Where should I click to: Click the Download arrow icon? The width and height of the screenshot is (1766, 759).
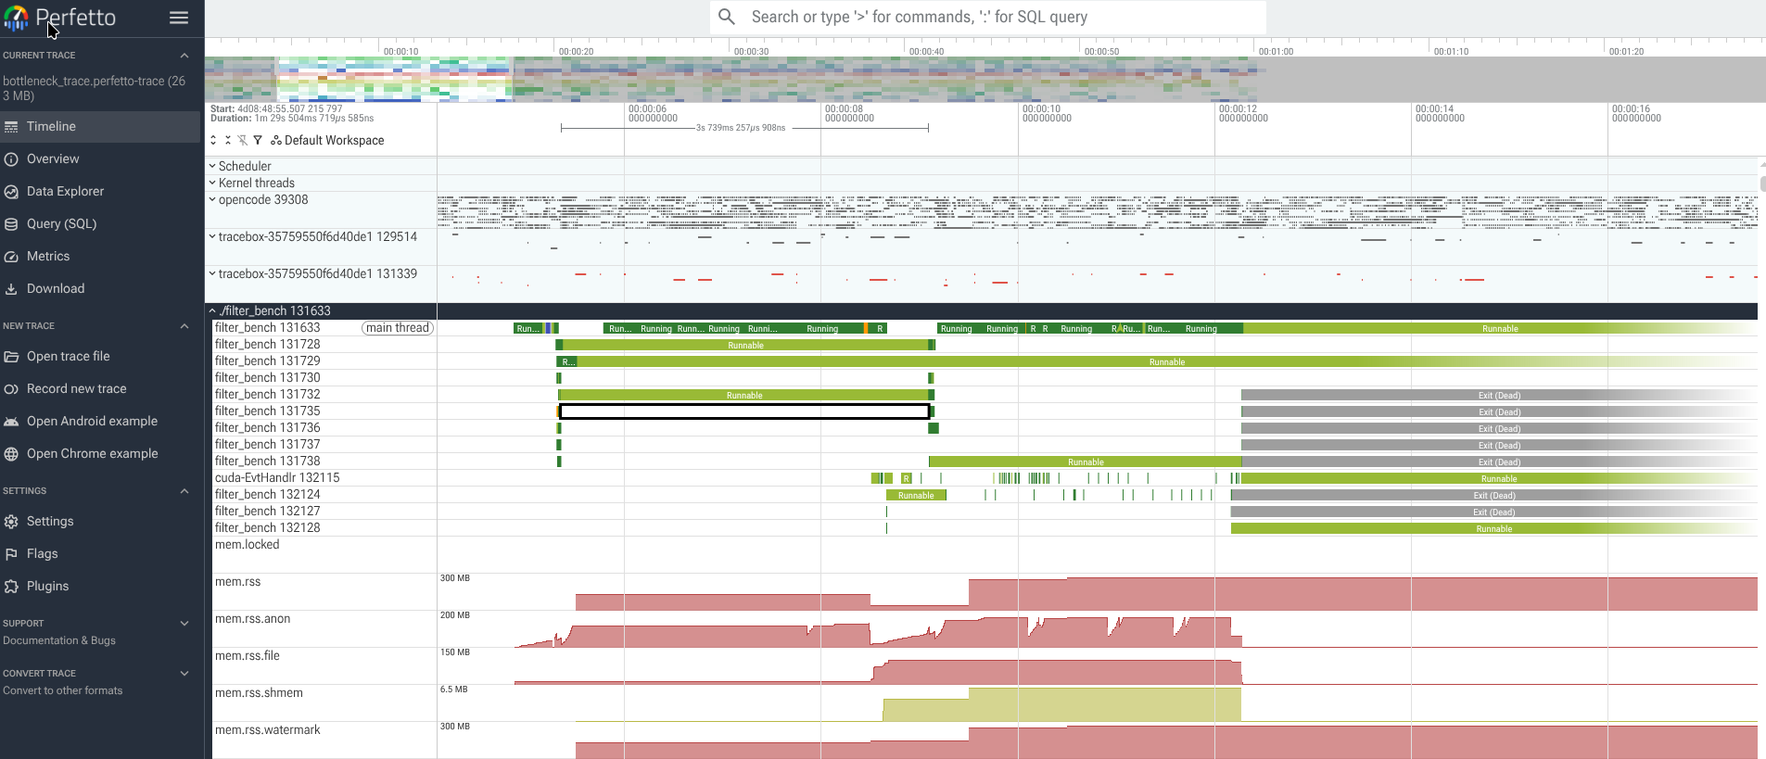click(11, 288)
